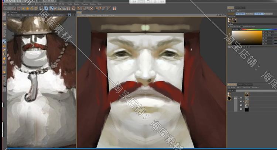Viewport: 277px width, 150px height.
Task: Click the Channels swatch thumbnail in Colors panel
Action: 234,20
